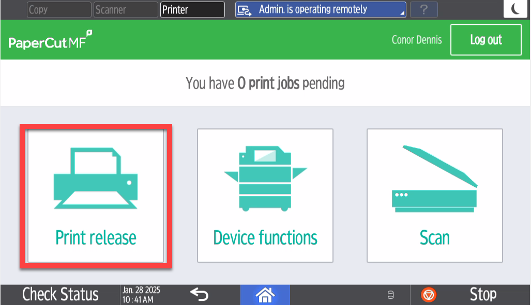
Task: Click the Conor Dennis username
Action: tap(417, 40)
